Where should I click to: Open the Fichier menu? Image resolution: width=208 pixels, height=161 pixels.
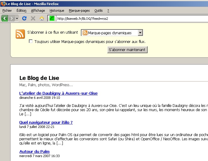7,11
